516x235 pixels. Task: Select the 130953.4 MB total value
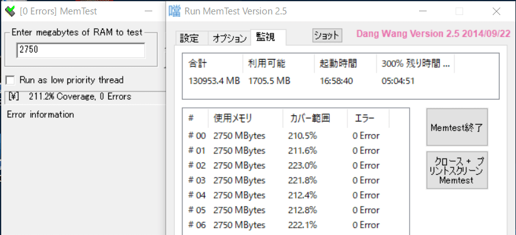pyautogui.click(x=214, y=81)
